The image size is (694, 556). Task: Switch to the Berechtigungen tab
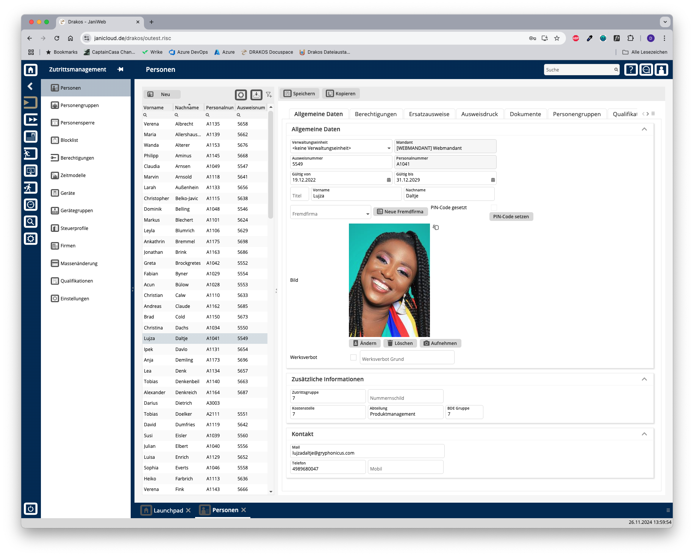pos(376,114)
